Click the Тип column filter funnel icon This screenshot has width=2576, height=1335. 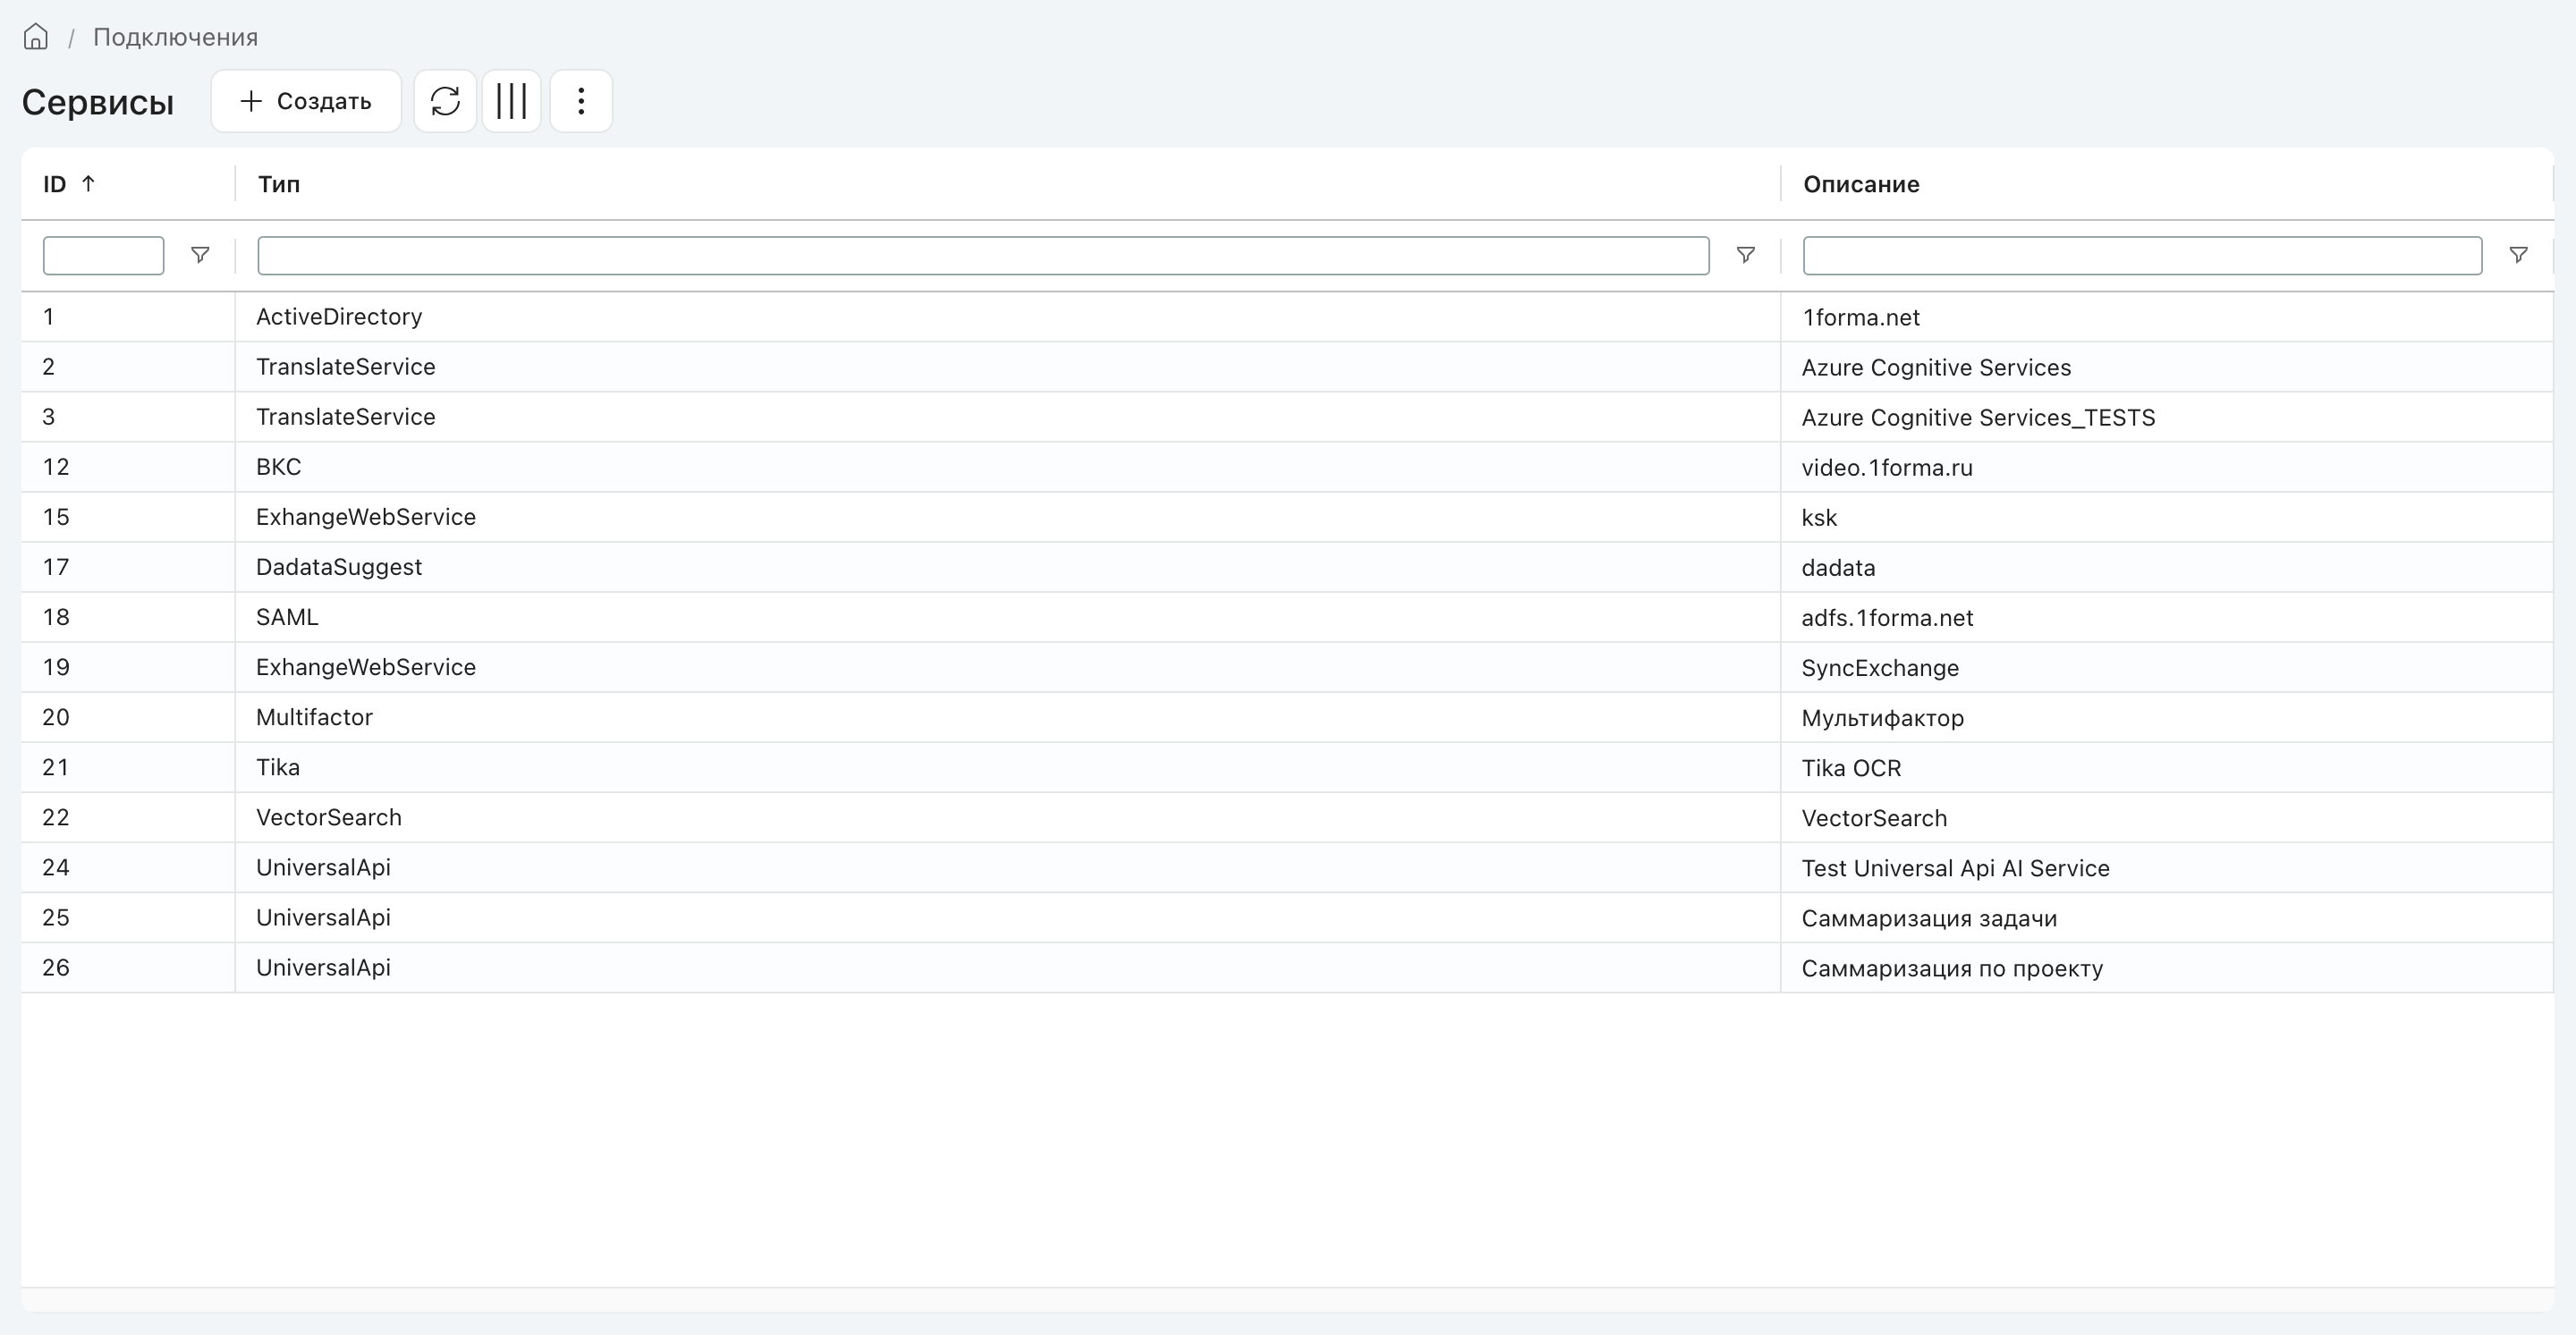tap(1745, 255)
